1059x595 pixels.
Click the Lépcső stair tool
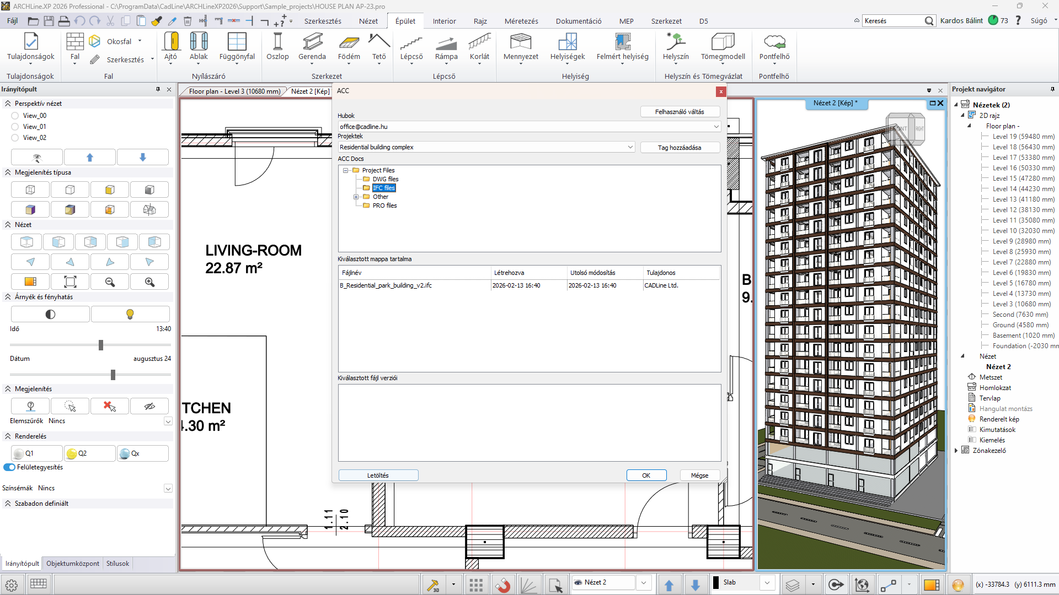pos(411,42)
